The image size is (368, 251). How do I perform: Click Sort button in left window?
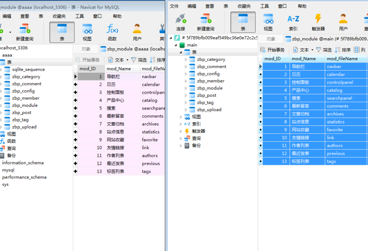(x=157, y=60)
